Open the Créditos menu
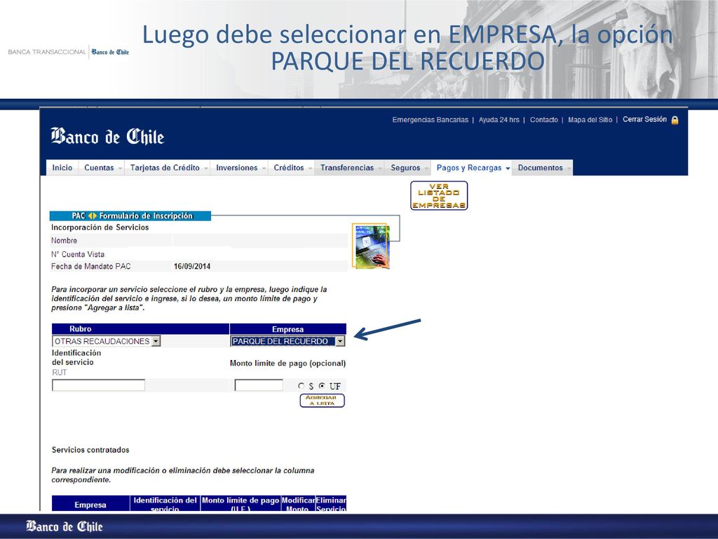Screen dimensions: 718x539 click(x=291, y=168)
